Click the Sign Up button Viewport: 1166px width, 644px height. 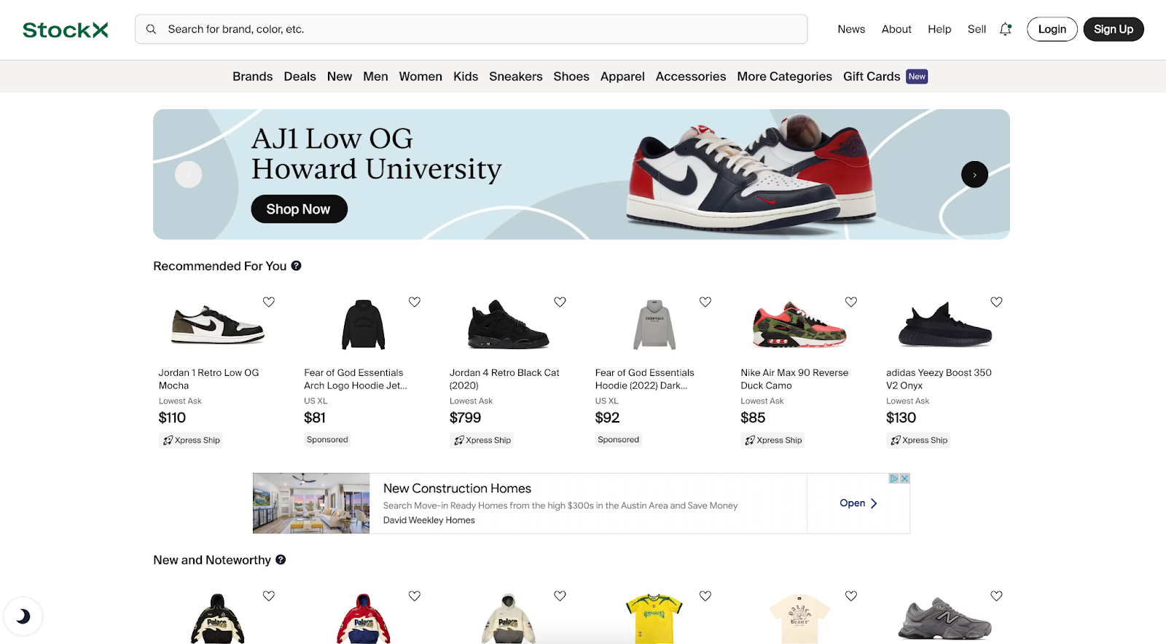tap(1114, 29)
